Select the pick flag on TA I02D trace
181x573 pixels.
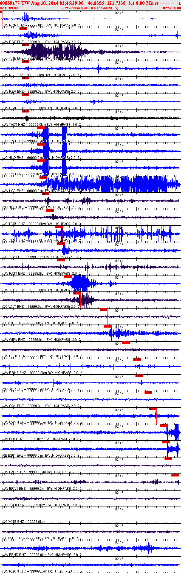pos(103,309)
